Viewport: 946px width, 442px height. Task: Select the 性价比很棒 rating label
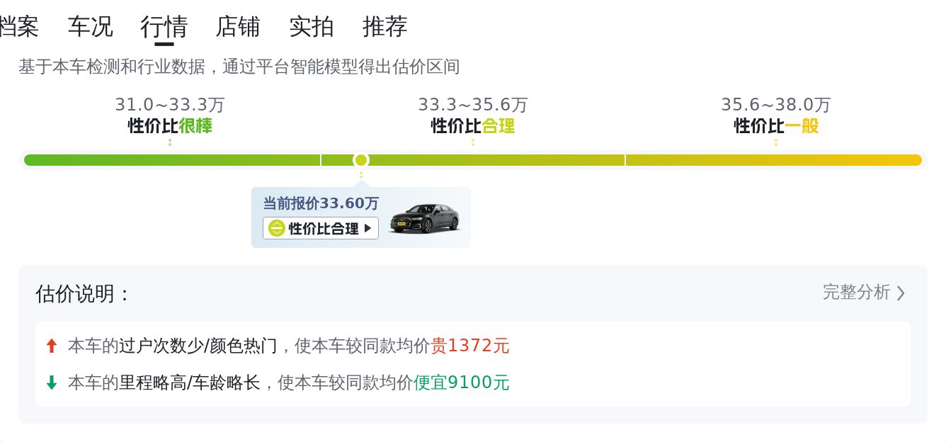pos(170,126)
